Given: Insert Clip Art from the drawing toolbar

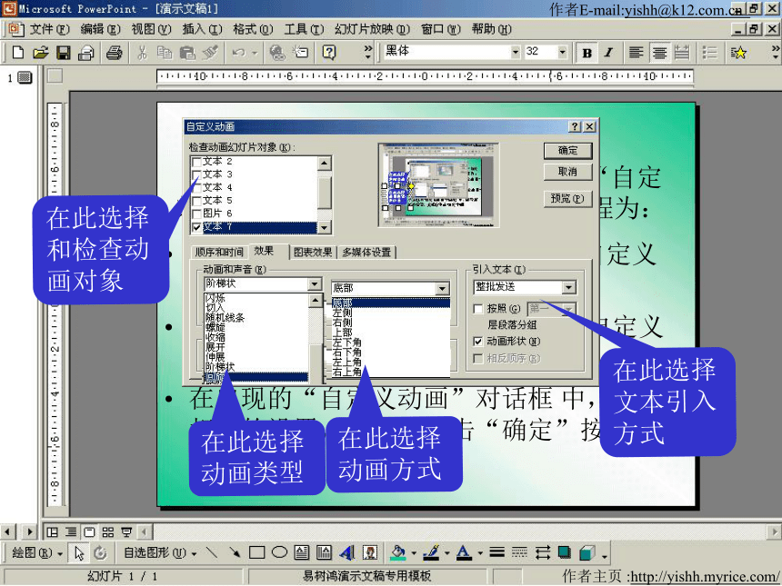Looking at the screenshot, I should [369, 552].
